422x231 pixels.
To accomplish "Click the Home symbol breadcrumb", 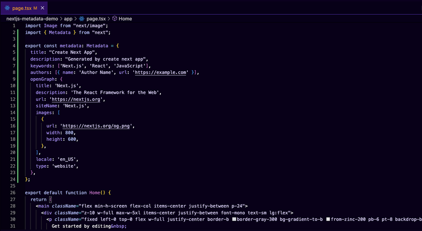I will (125, 19).
